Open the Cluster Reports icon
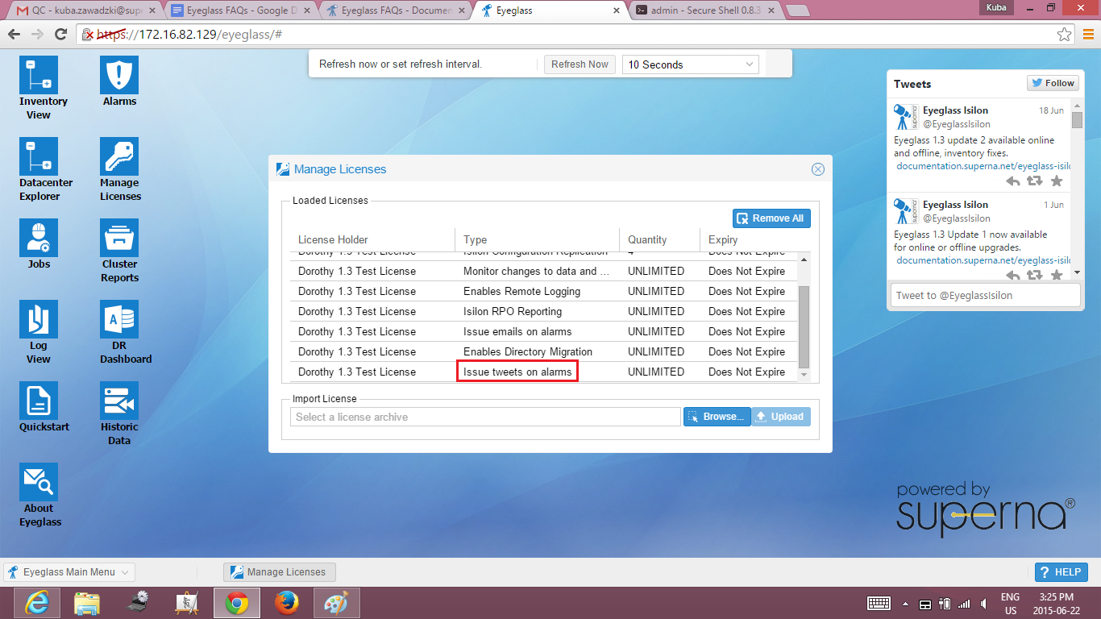 click(x=119, y=238)
